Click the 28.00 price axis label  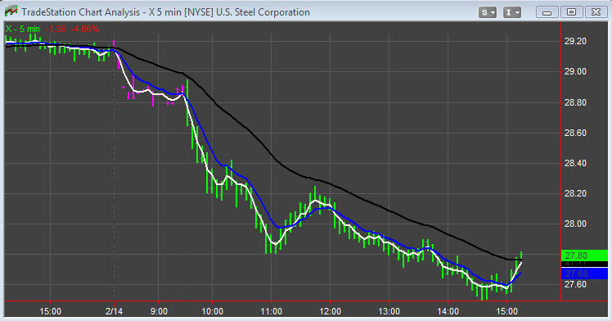[576, 224]
